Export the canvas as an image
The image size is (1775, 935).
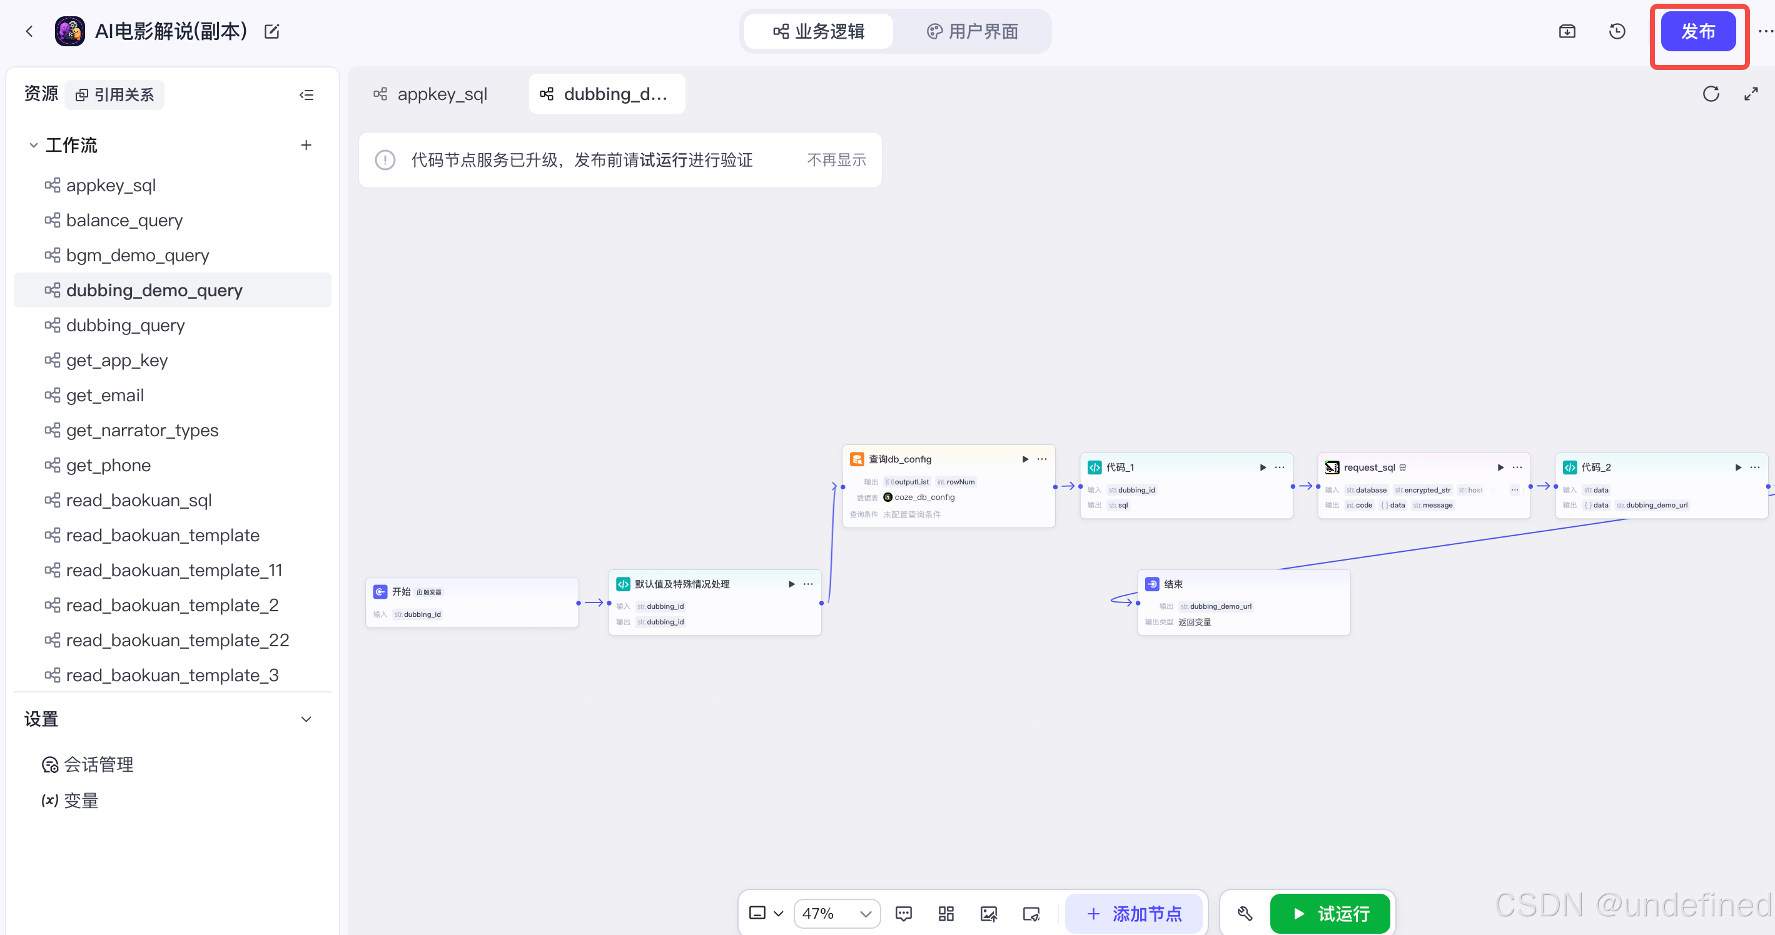[x=989, y=914]
